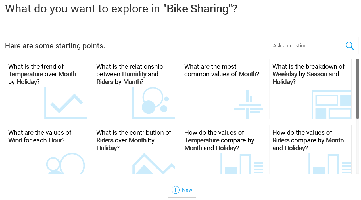
Task: Click the area chart icon on Riders contribution card
Action: coord(153,165)
